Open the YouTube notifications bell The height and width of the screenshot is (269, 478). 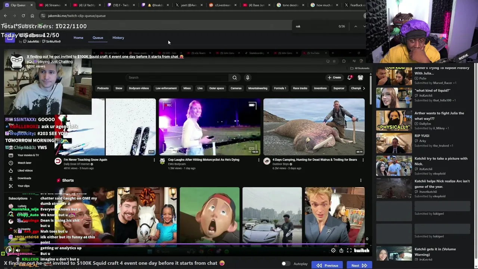tap(350, 78)
